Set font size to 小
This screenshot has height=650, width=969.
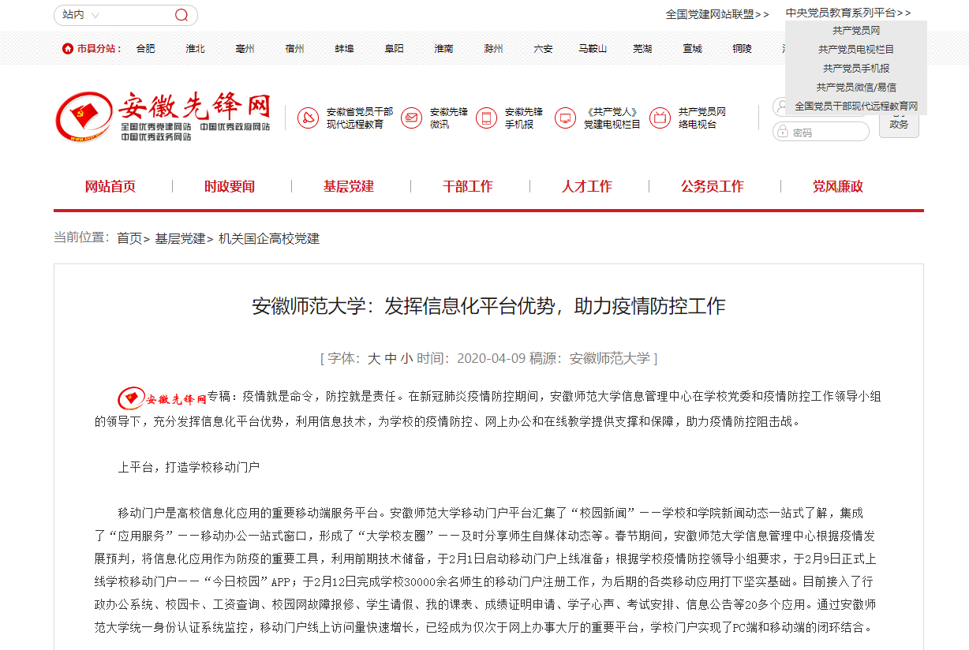point(406,358)
